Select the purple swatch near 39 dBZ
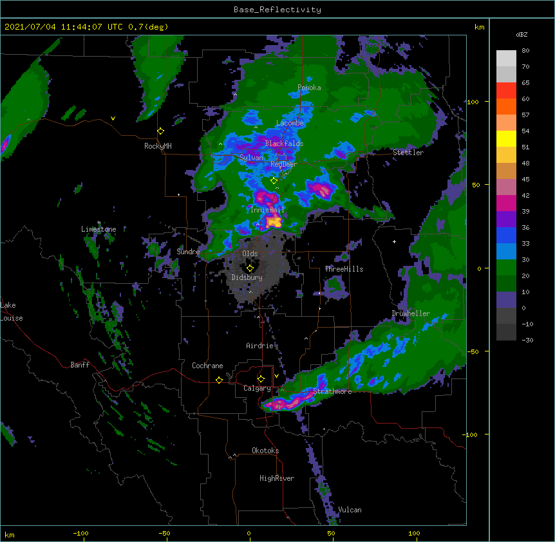Viewport: 555px width, 542px height. click(506, 220)
